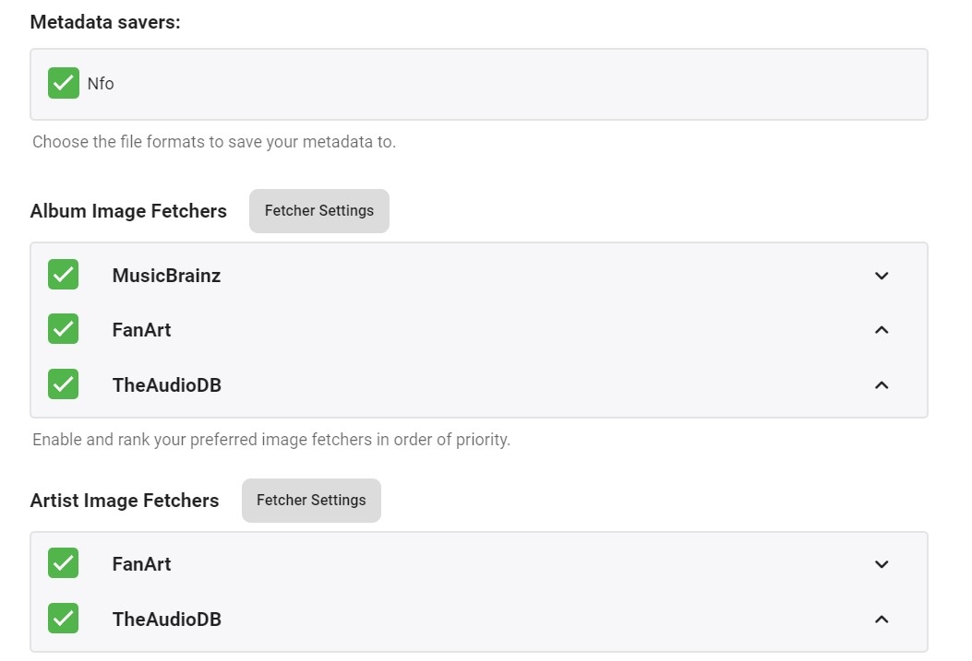The image size is (972, 661).
Task: Click the TheAudioDB name in album fetchers
Action: 166,385
